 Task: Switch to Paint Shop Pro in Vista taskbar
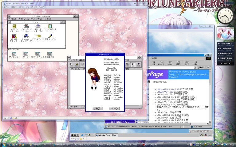pos(152,145)
